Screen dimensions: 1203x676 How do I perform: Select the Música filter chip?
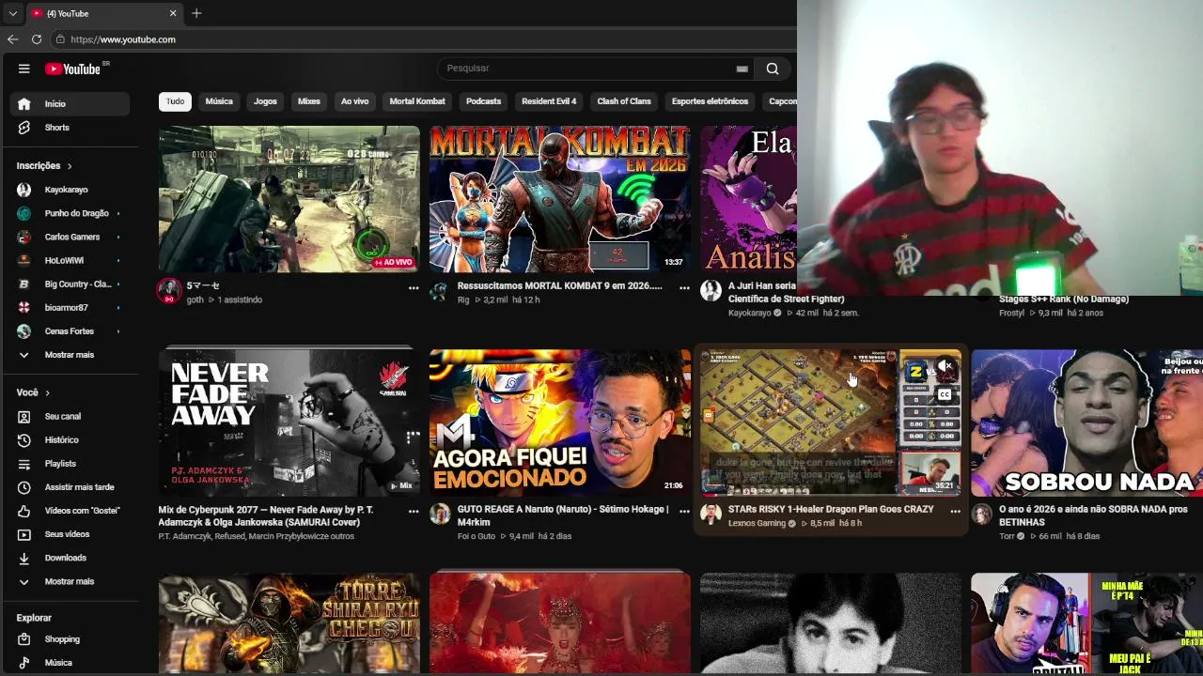click(219, 101)
